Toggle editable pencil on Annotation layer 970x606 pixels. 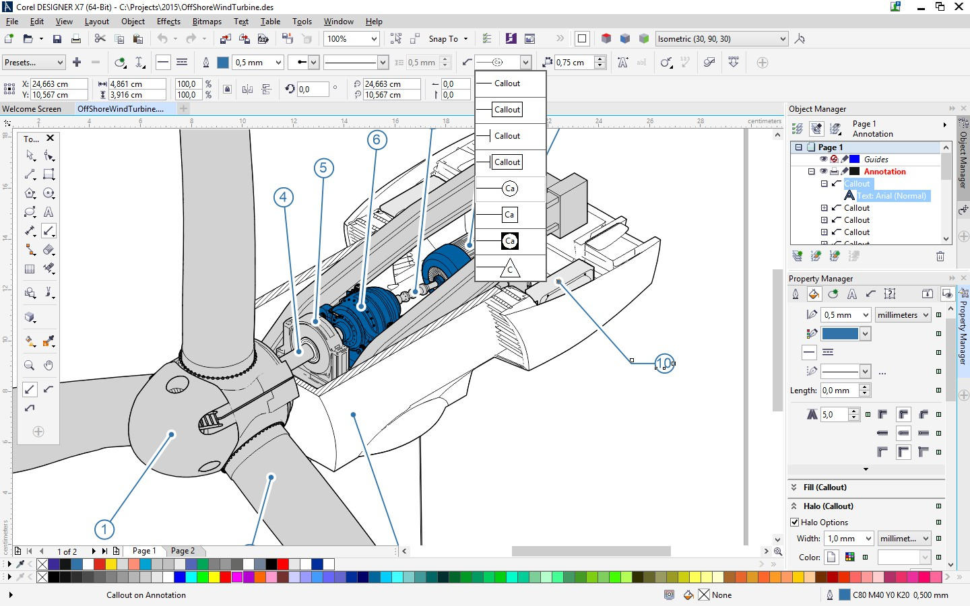(844, 172)
